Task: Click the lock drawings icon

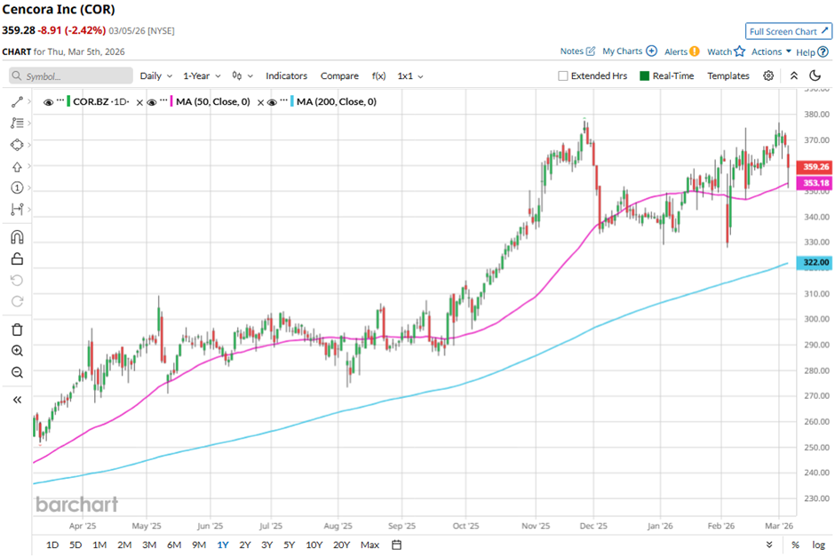Action: tap(17, 259)
